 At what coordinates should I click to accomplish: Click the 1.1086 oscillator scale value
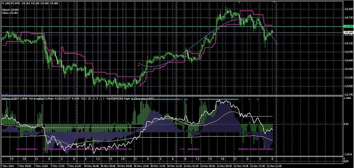coord(348,98)
